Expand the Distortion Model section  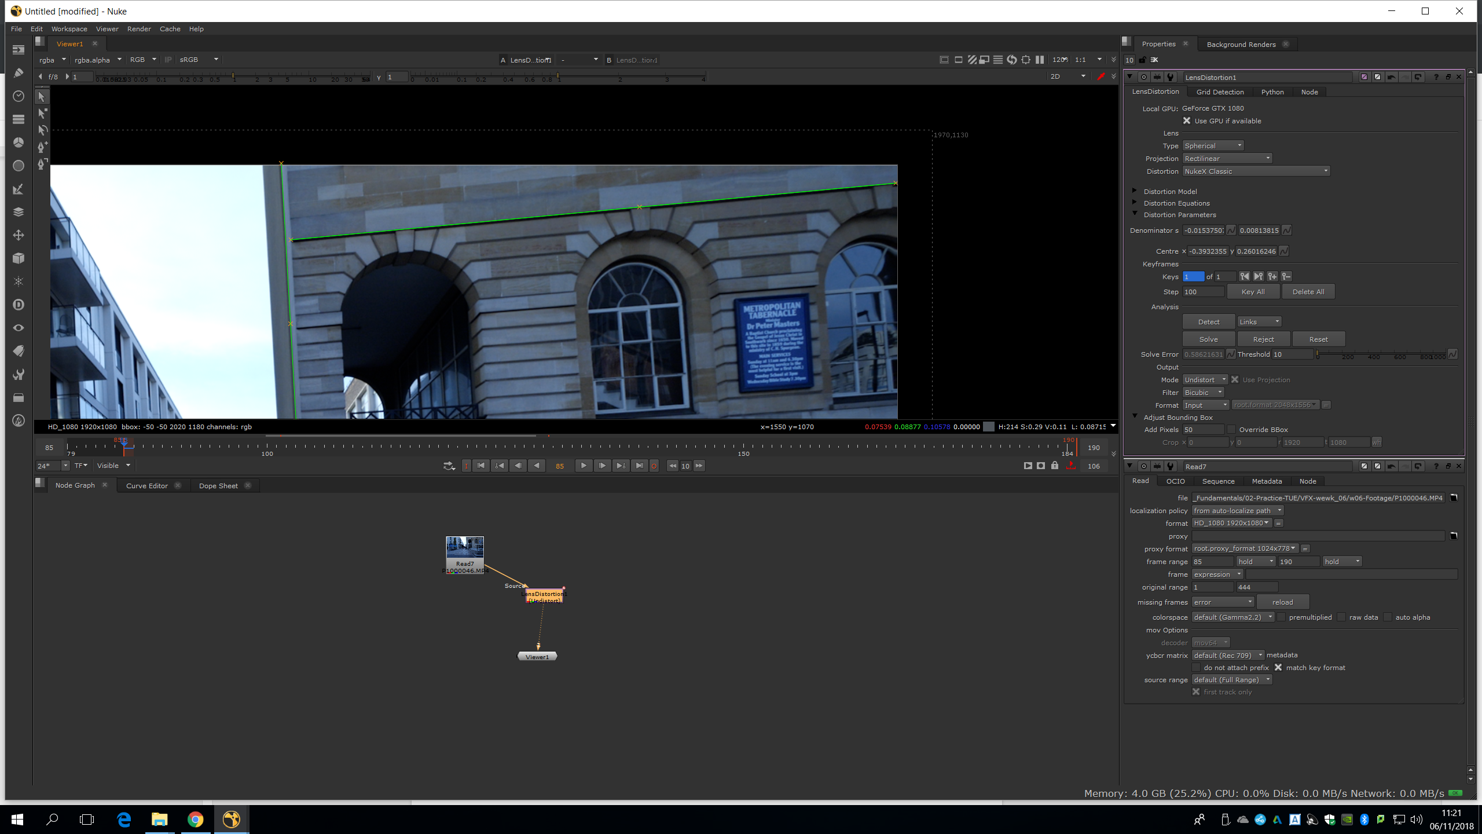pyautogui.click(x=1135, y=191)
